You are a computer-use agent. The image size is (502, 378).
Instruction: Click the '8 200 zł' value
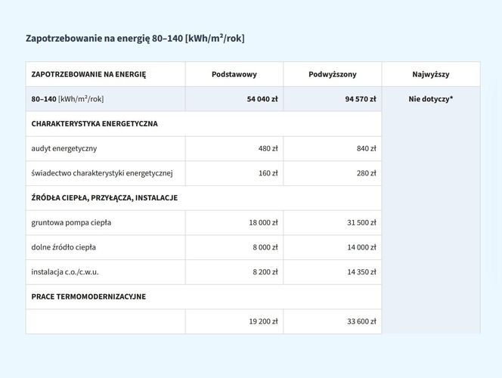point(265,272)
